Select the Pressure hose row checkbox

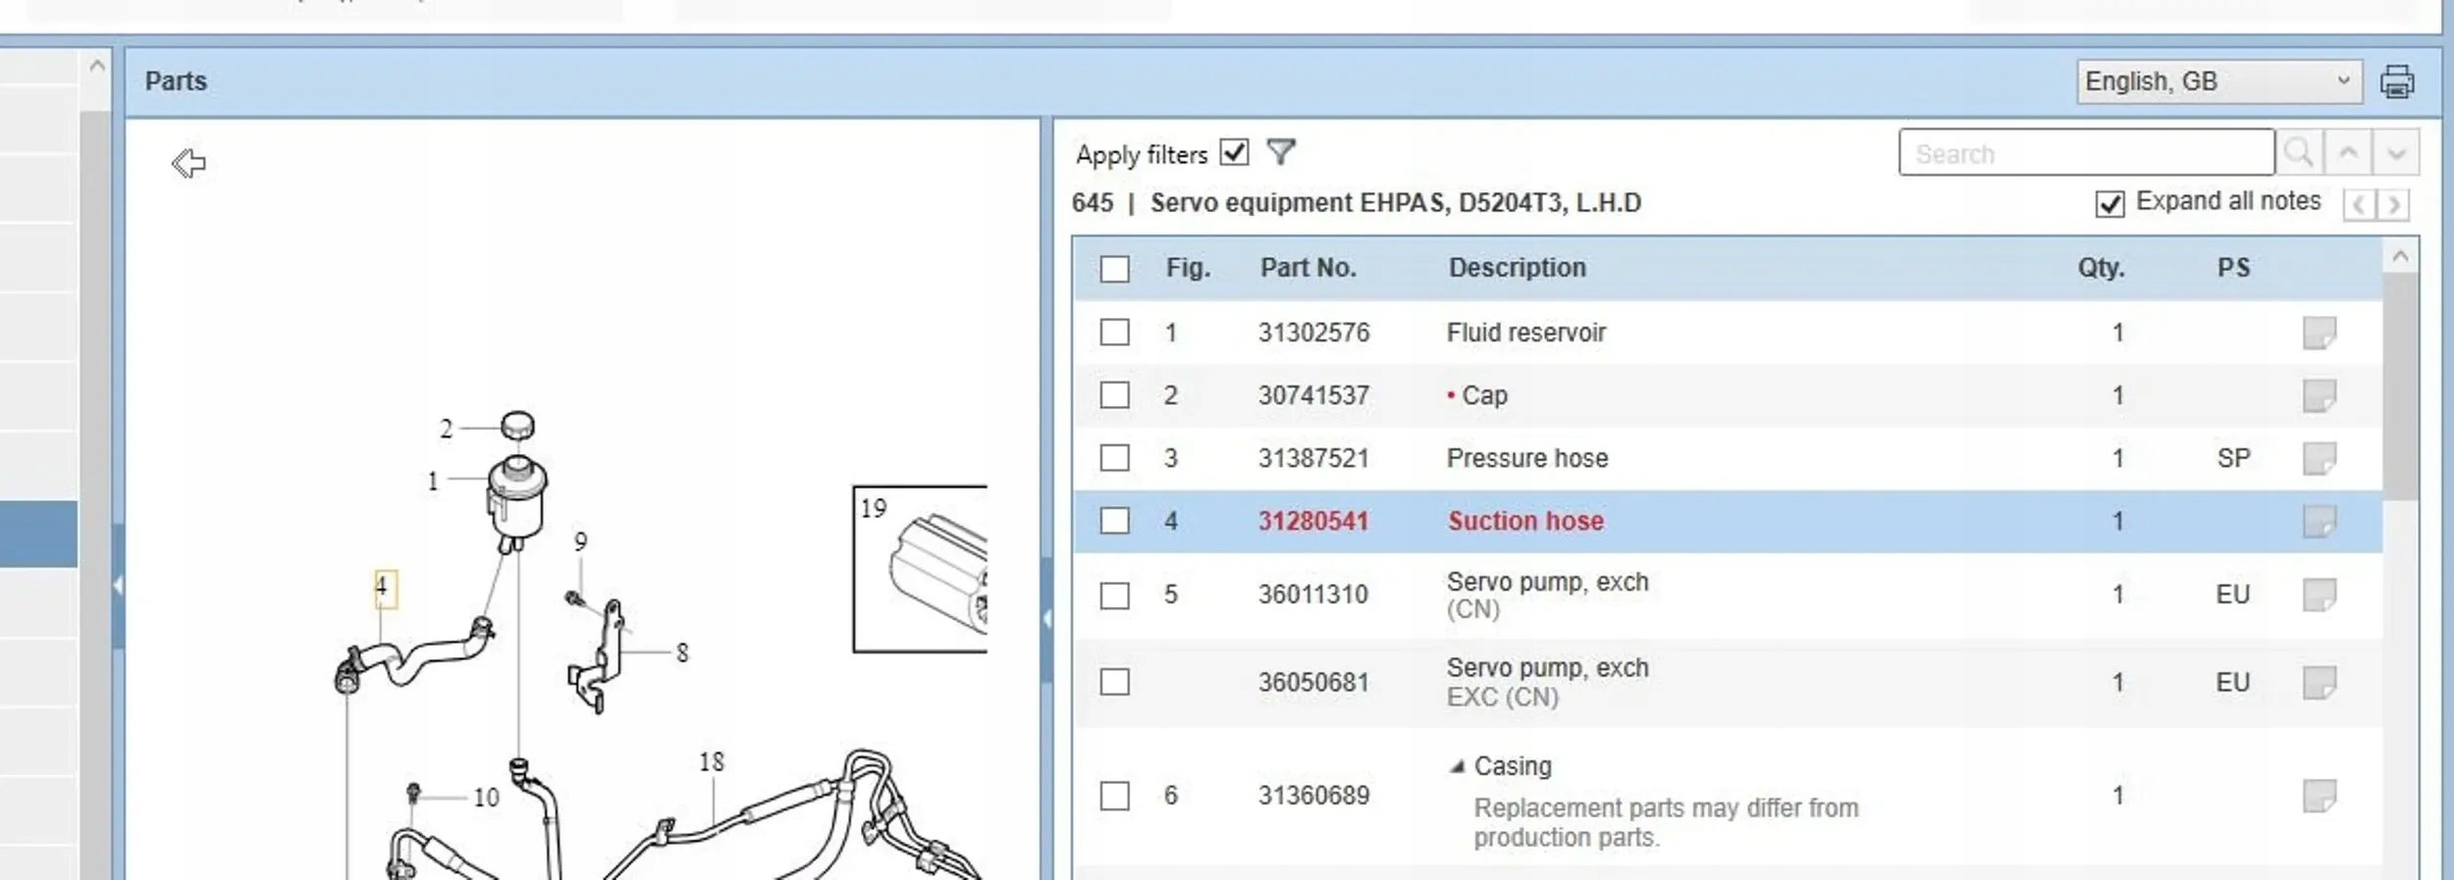[x=1114, y=458]
